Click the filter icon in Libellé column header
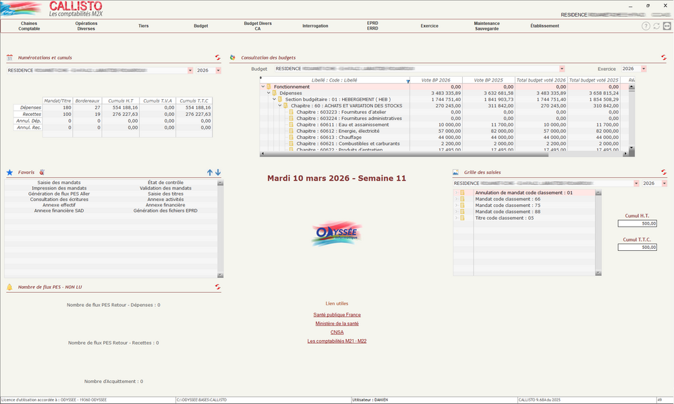 tap(408, 80)
